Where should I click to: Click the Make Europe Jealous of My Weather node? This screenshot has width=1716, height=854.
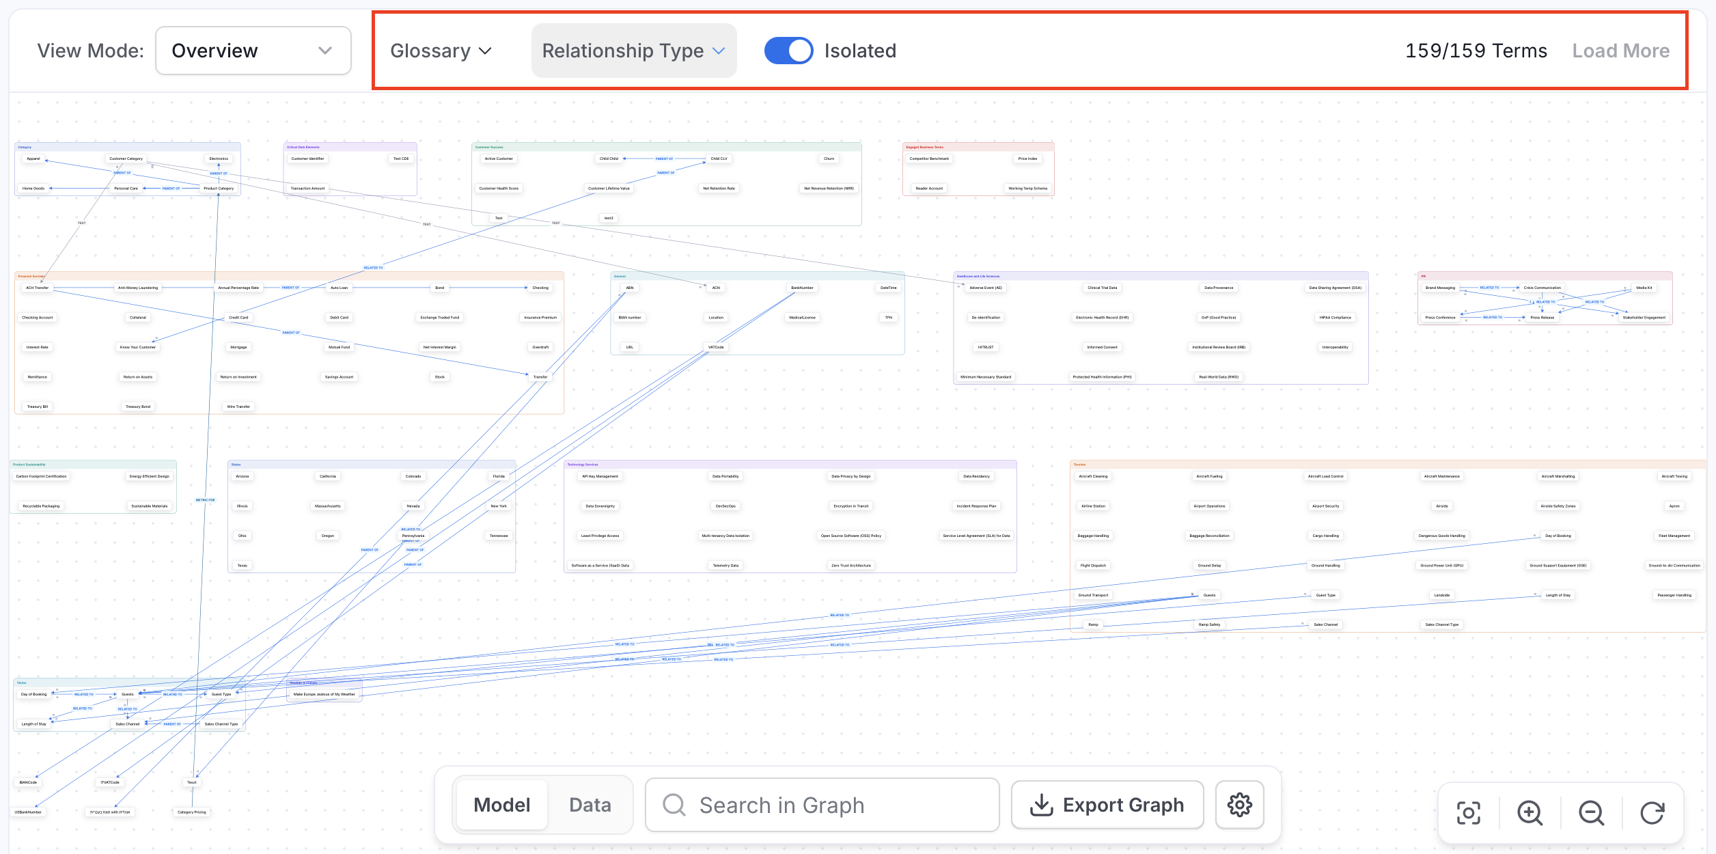pyautogui.click(x=324, y=694)
